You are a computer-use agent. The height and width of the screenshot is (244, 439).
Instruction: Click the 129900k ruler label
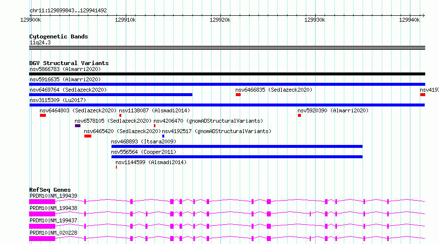[31, 20]
